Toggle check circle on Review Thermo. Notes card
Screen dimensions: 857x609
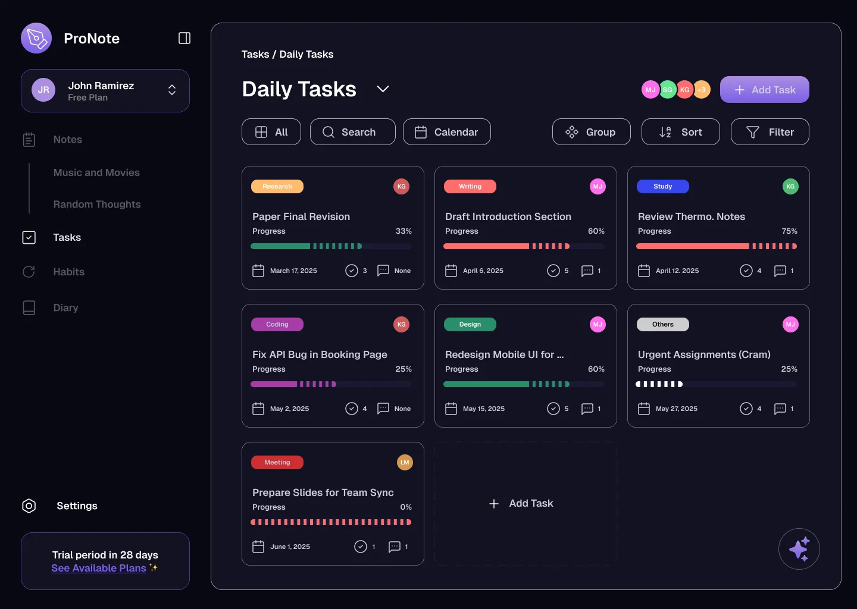tap(746, 271)
